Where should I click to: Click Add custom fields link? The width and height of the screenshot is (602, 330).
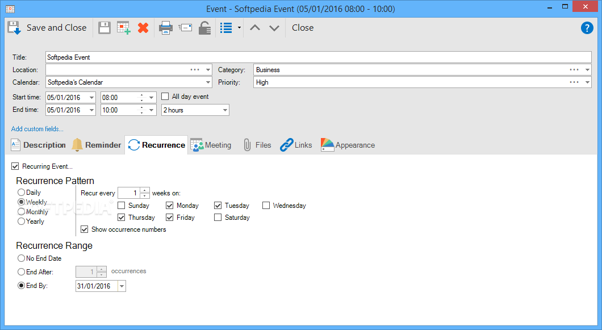point(37,129)
